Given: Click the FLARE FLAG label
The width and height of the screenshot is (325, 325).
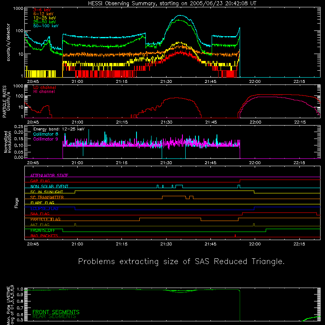Looking at the screenshot, I should 42,203.
